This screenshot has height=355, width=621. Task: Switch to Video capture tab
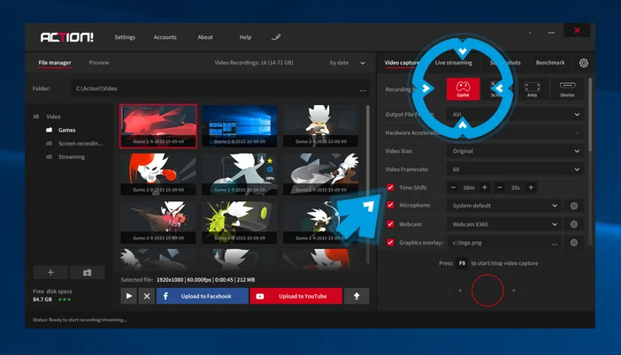[402, 63]
